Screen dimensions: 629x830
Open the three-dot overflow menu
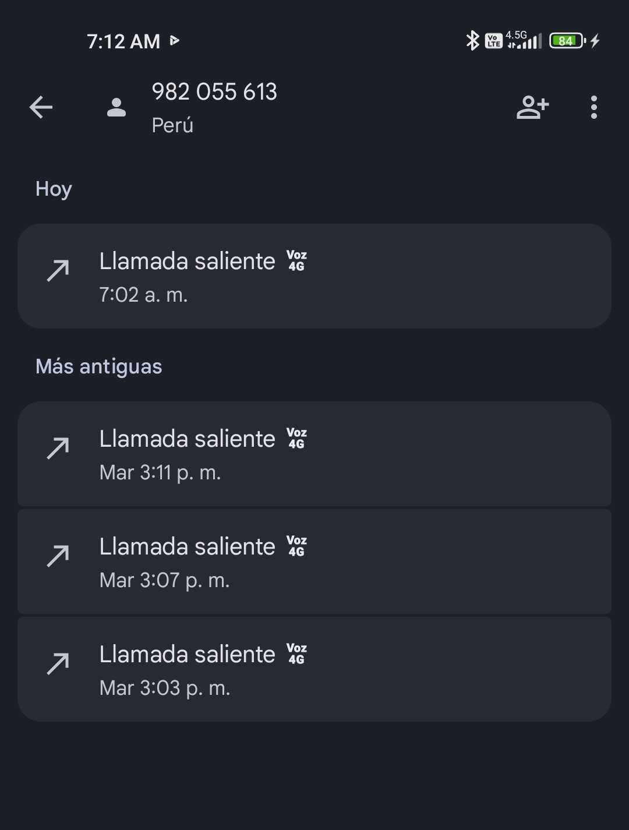(593, 107)
